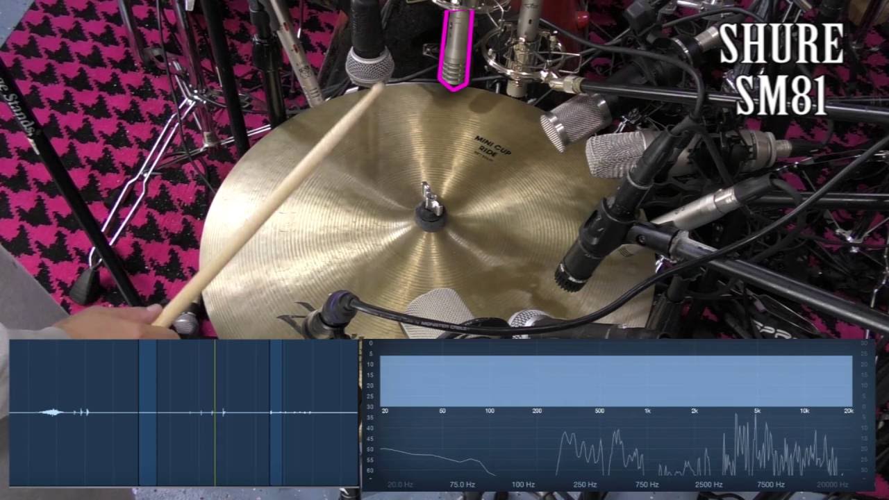
Task: Click the '100 Hz' frequency label
Action: coord(523,485)
